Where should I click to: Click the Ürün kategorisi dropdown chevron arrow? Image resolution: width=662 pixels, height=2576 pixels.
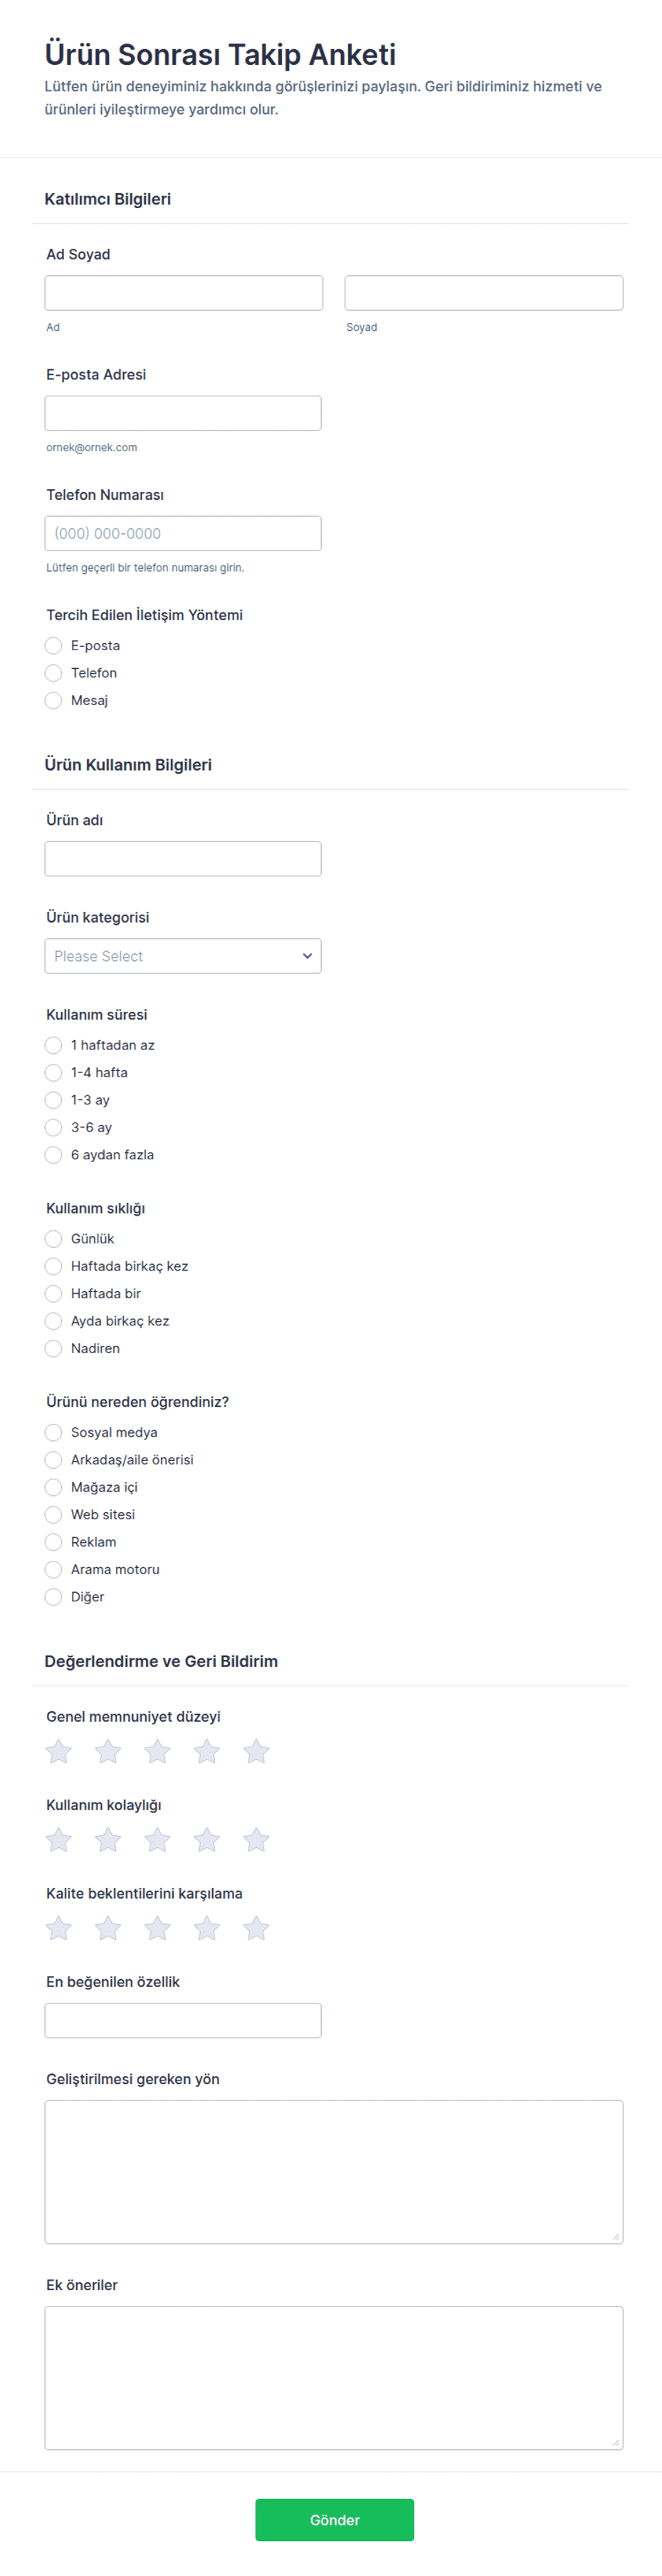307,956
